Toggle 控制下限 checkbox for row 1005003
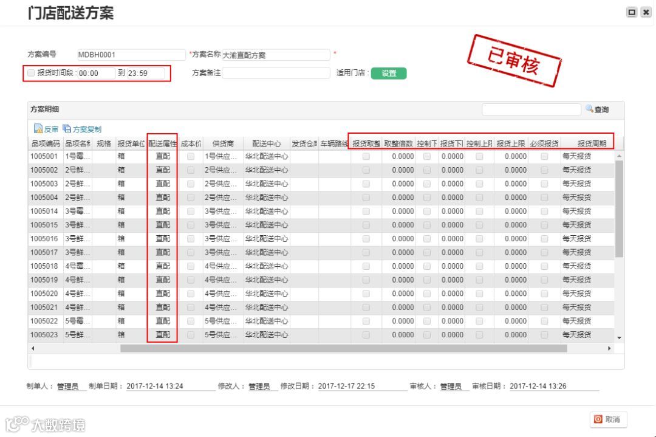Image resolution: width=656 pixels, height=437 pixels. [x=427, y=184]
